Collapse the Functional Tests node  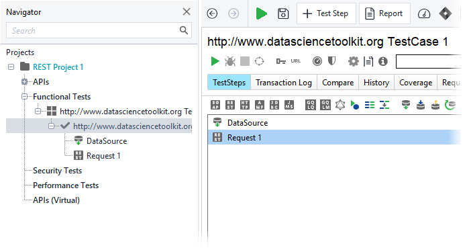pos(25,97)
